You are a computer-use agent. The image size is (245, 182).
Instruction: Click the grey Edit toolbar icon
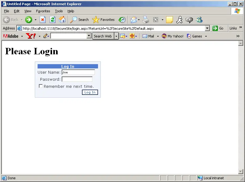click(156, 20)
